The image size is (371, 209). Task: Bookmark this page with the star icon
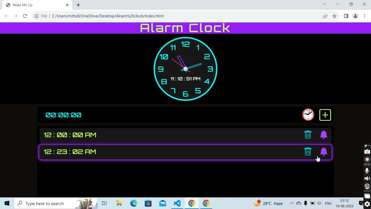click(334, 16)
